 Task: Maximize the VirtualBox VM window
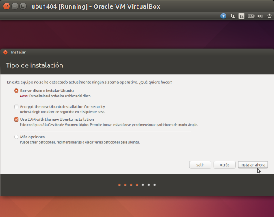(23, 6)
